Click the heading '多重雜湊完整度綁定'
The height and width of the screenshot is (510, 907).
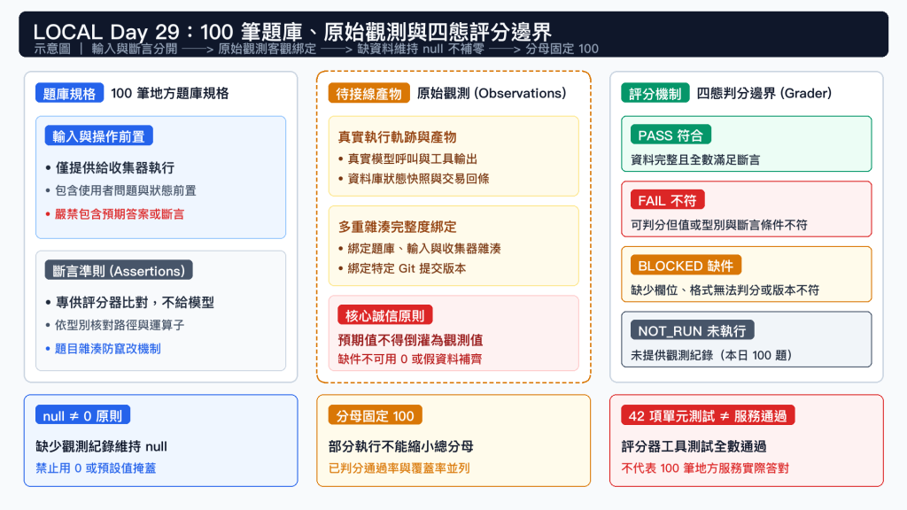[397, 227]
